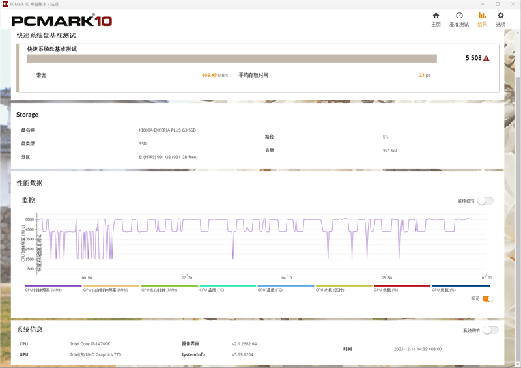521x368 pixels.
Task: Select the 结果 results bar-chart icon
Action: pos(482,19)
